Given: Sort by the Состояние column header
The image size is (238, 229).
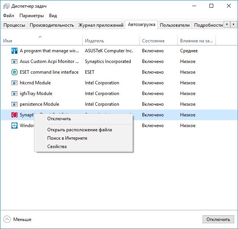Looking at the screenshot, I should click(x=158, y=41).
